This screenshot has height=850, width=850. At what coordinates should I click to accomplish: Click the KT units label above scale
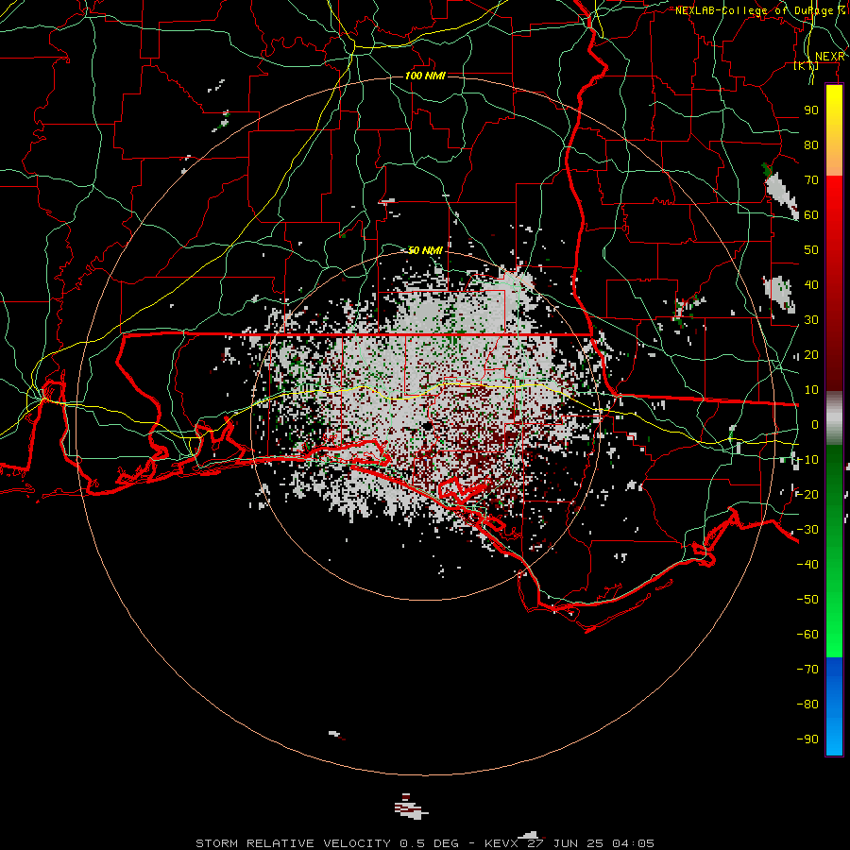[807, 65]
